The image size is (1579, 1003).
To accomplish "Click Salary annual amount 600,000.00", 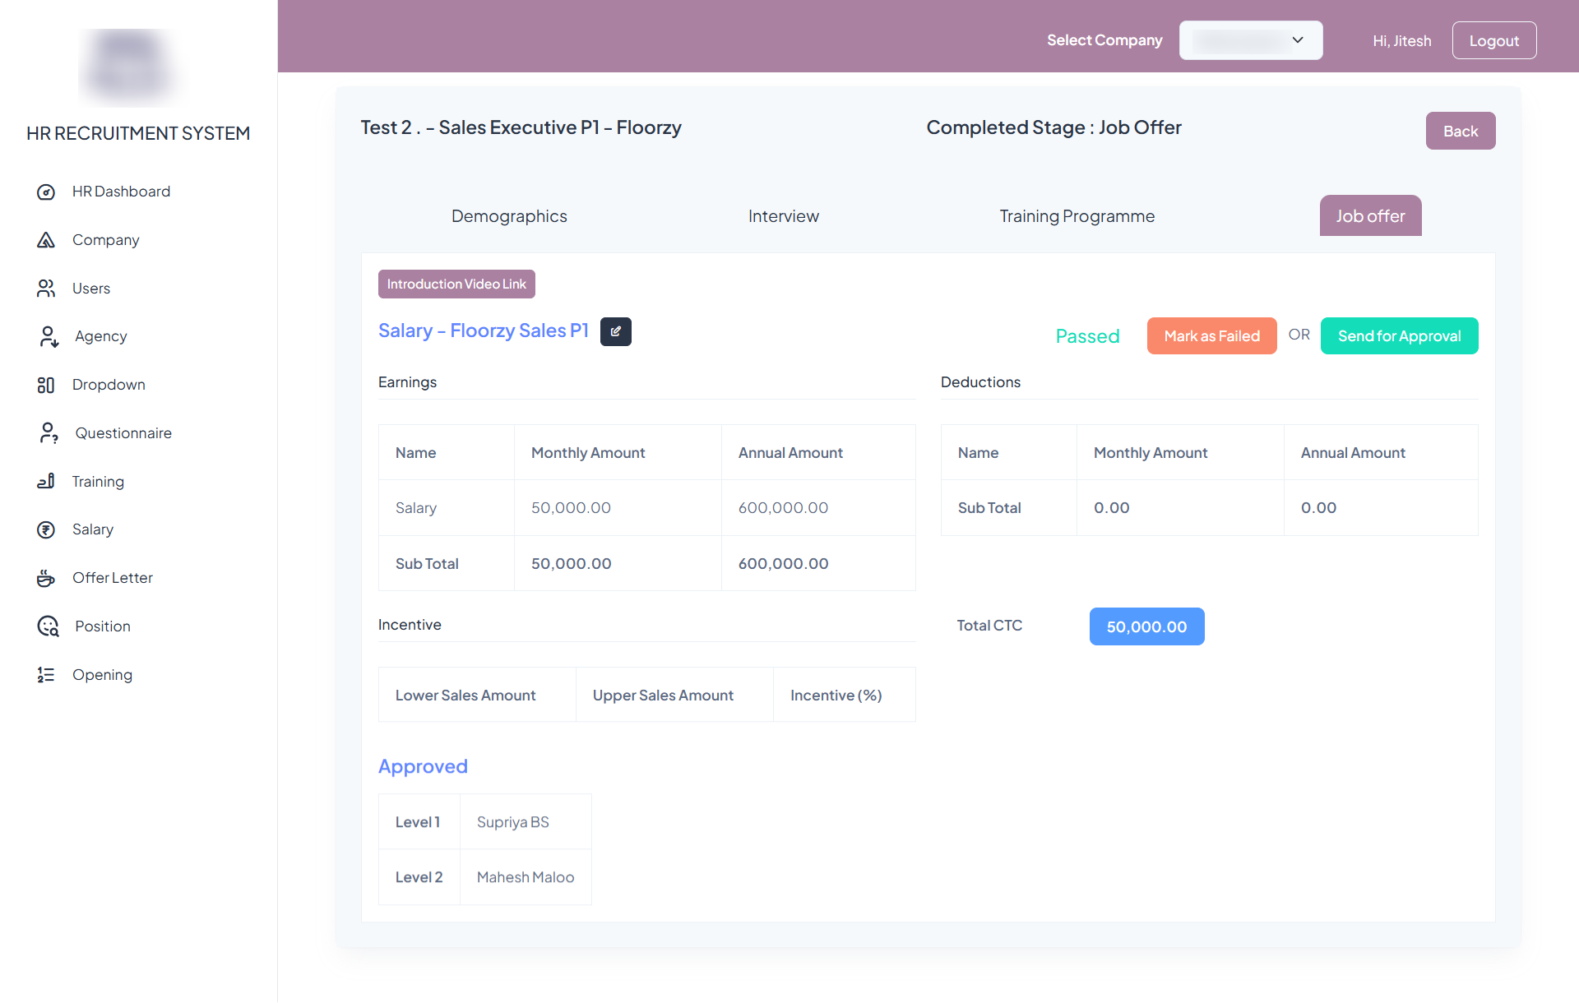I will coord(783,508).
